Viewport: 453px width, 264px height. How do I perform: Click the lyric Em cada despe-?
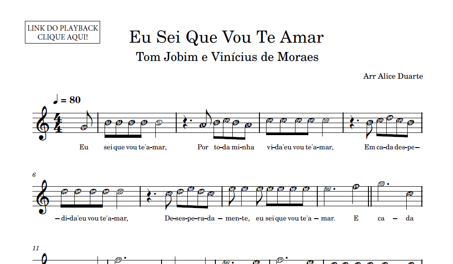click(392, 148)
